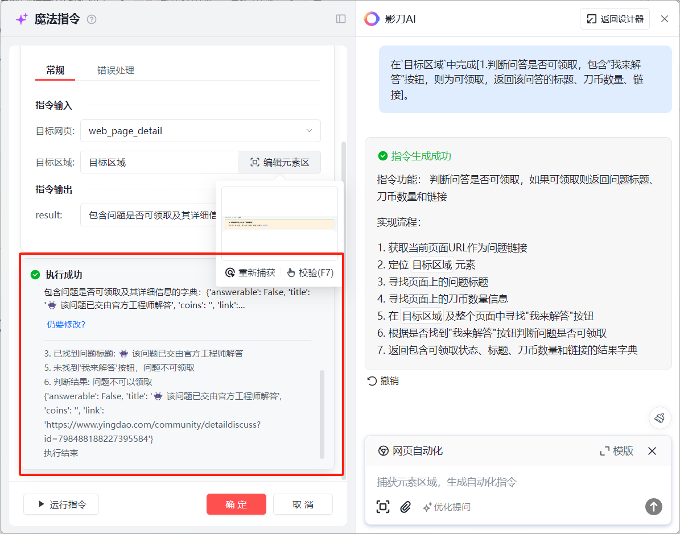Click the help question mark beside 魔法指令
Image resolution: width=680 pixels, height=534 pixels.
[x=92, y=19]
